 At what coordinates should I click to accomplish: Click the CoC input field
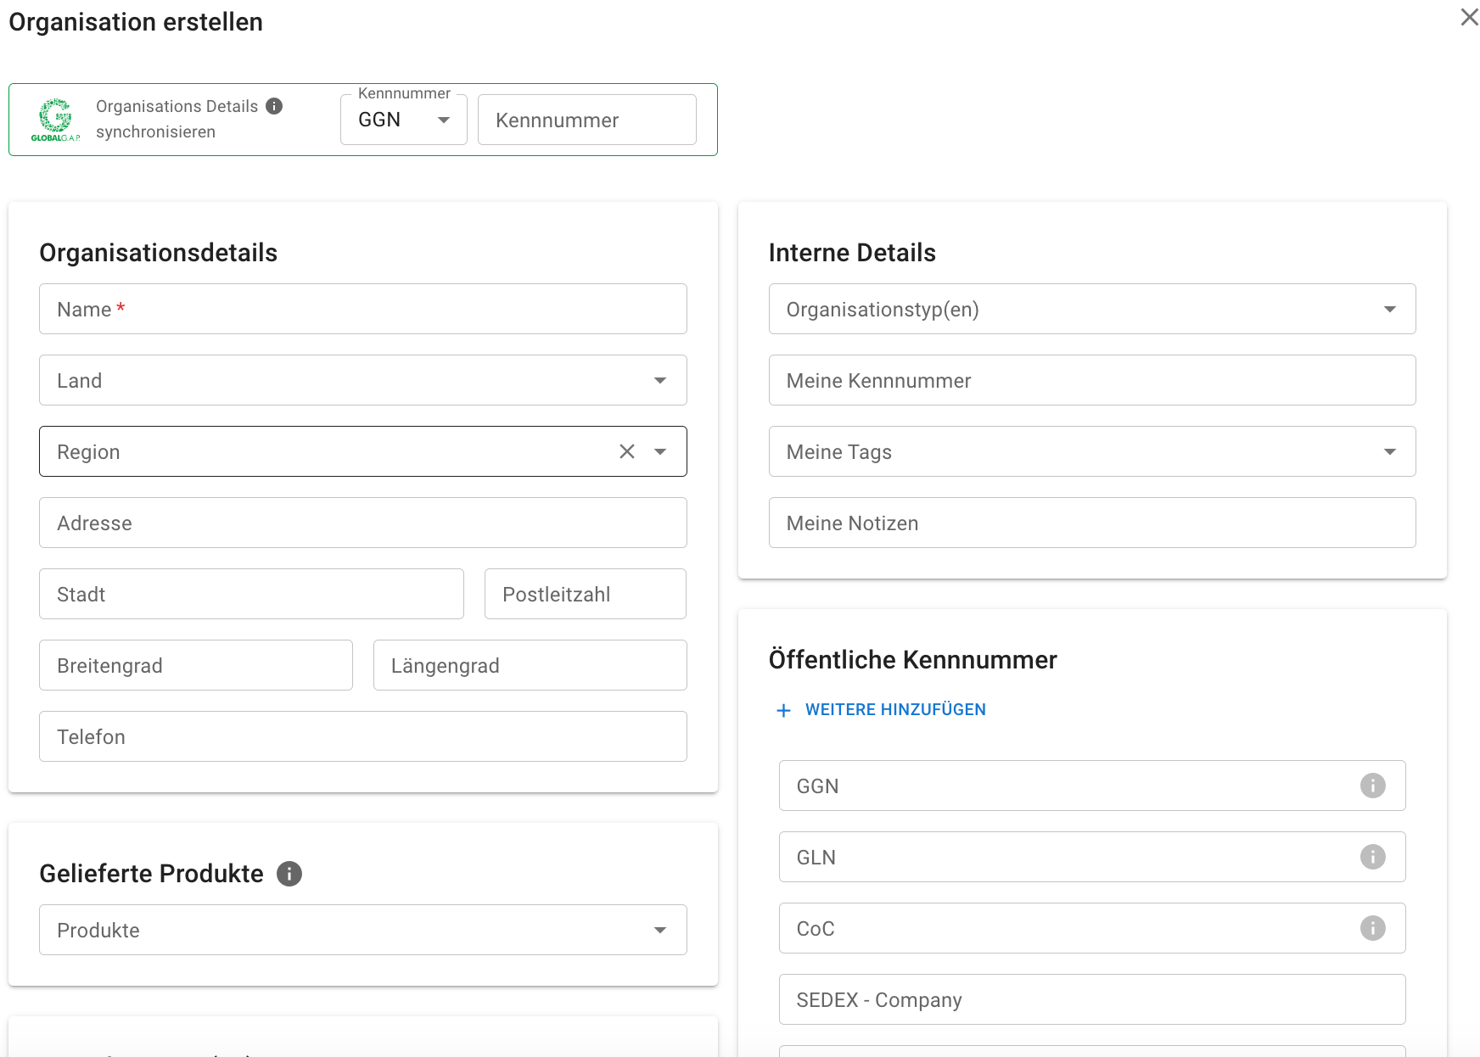(1092, 928)
